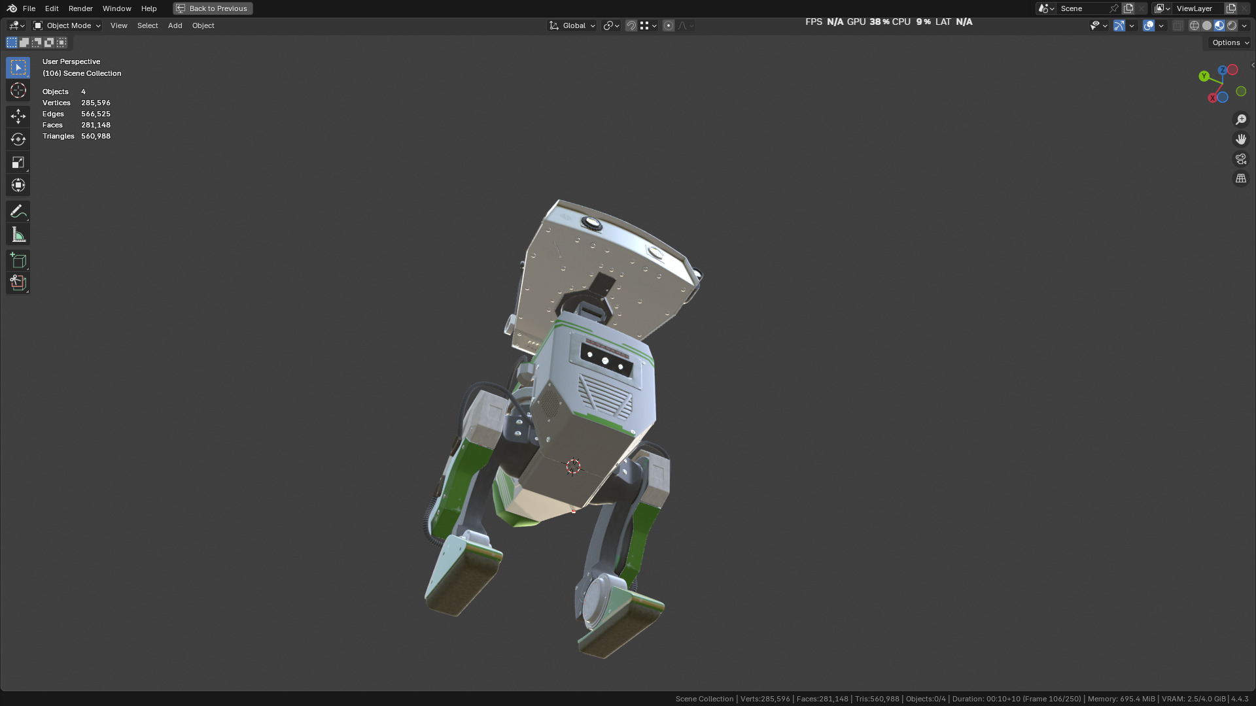Activate the 3D Cursor tool
1256x706 pixels.
click(18, 91)
